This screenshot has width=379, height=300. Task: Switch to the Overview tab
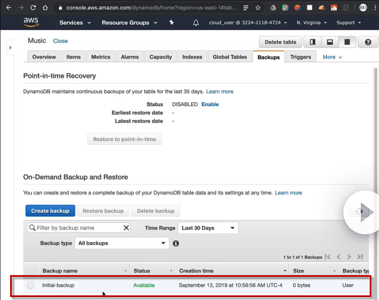pos(44,57)
